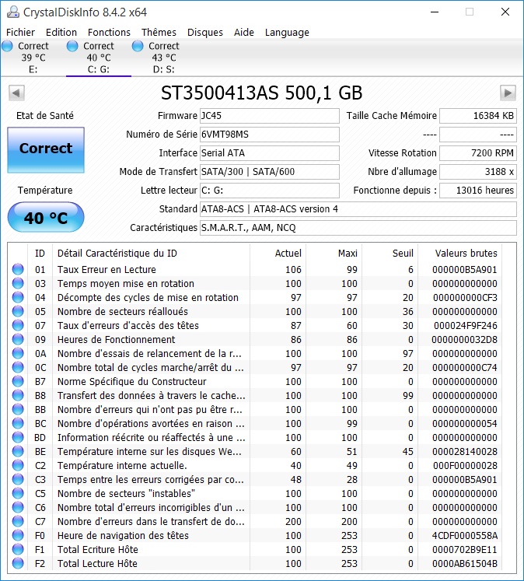Go to previous disk with left arrow
Image resolution: width=524 pixels, height=581 pixels.
pos(16,93)
